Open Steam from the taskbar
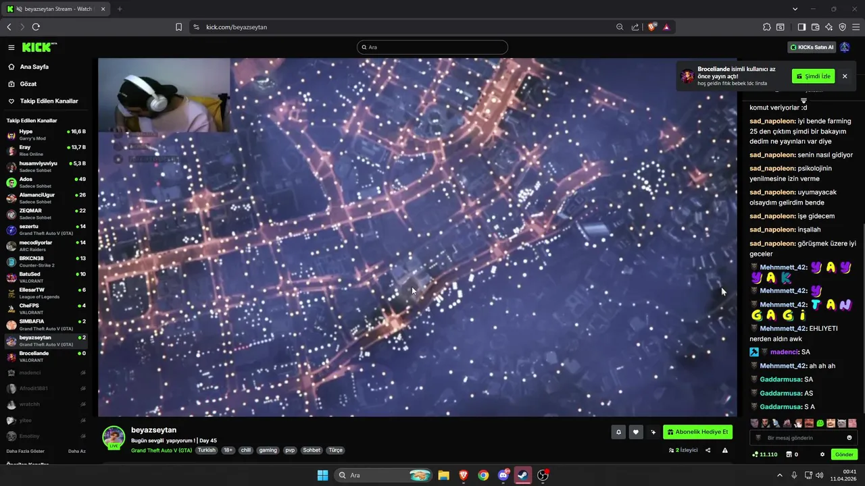The width and height of the screenshot is (865, 486). (x=523, y=475)
